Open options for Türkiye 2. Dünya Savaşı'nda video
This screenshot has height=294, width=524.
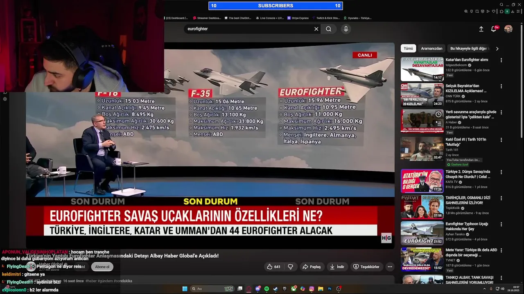pyautogui.click(x=501, y=172)
